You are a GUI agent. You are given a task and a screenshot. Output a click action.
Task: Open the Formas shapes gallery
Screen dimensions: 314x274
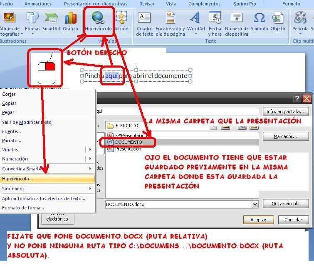[32, 24]
